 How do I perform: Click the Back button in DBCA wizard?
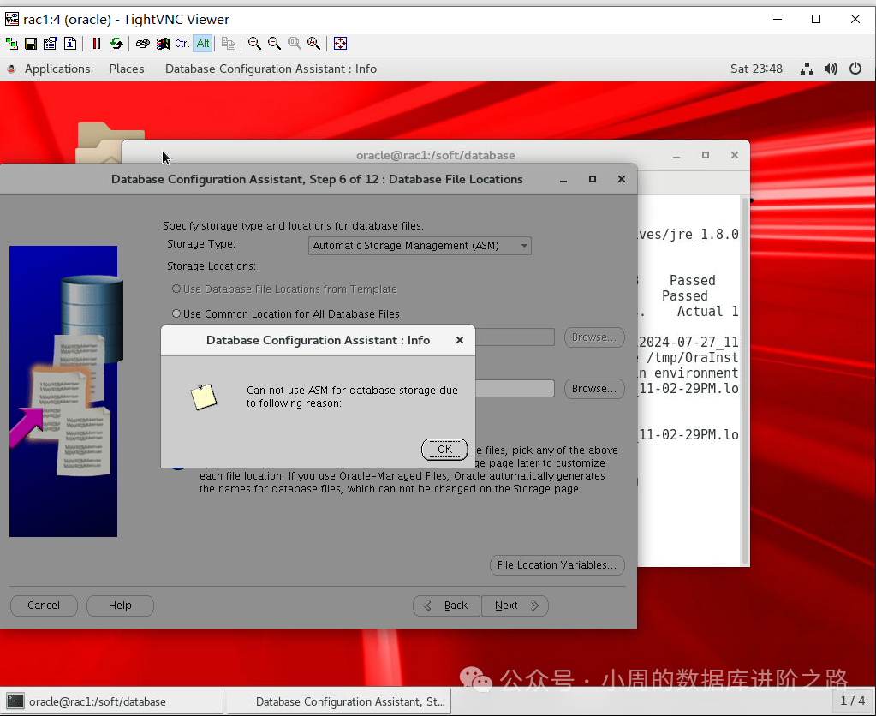[x=446, y=606]
